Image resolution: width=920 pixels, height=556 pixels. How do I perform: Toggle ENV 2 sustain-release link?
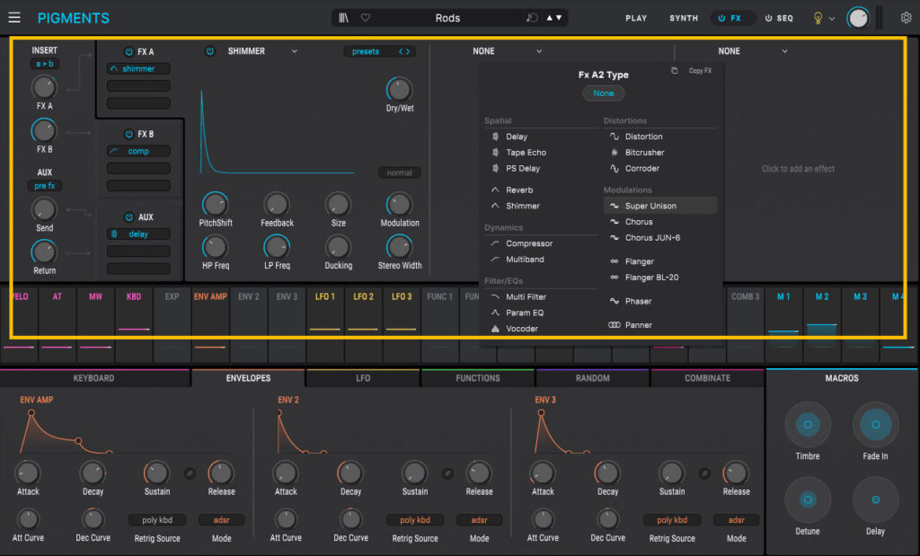coord(447,472)
